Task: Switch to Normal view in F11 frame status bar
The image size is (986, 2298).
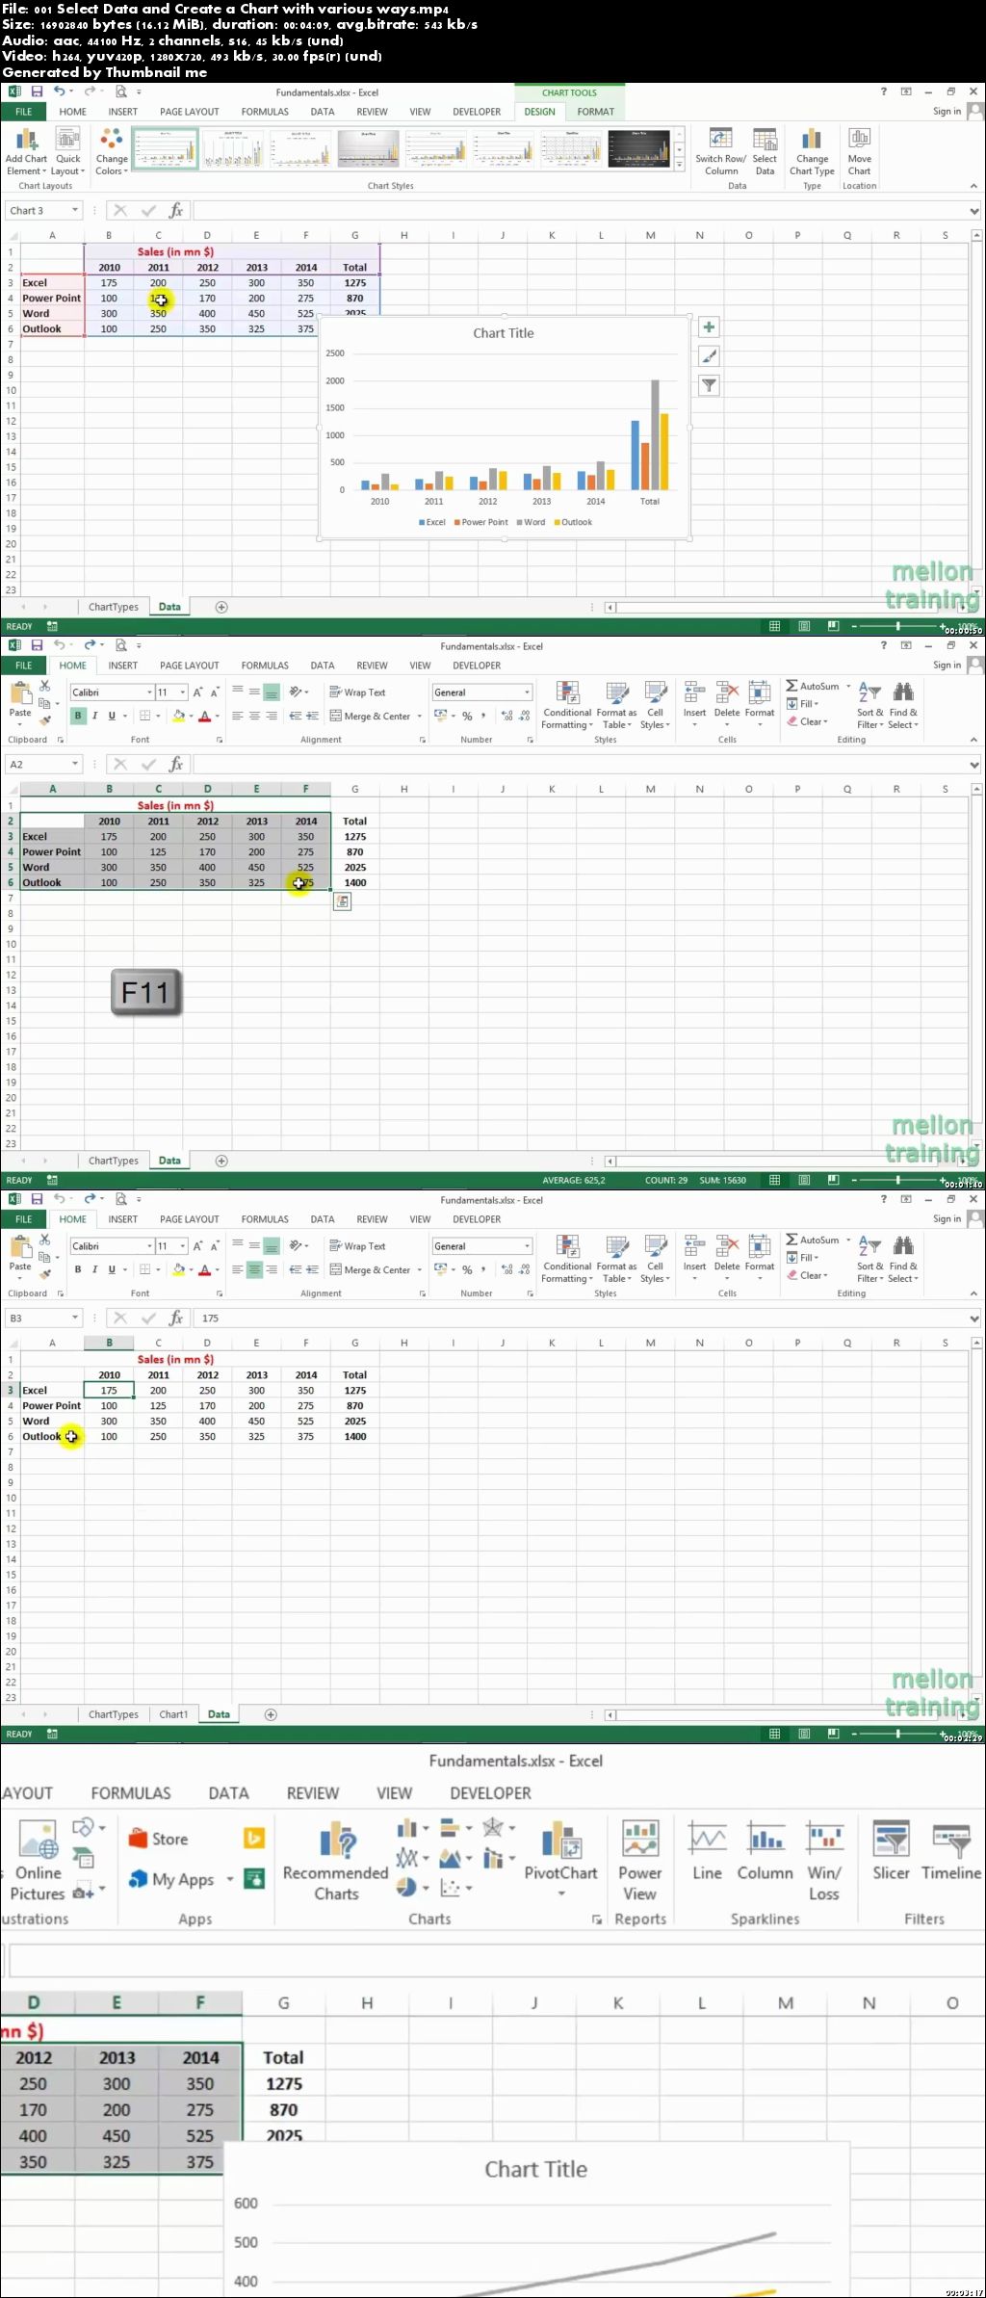Action: coord(774,1180)
